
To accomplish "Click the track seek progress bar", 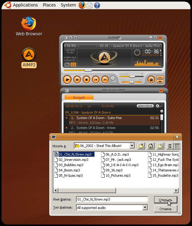I will 113,70.
